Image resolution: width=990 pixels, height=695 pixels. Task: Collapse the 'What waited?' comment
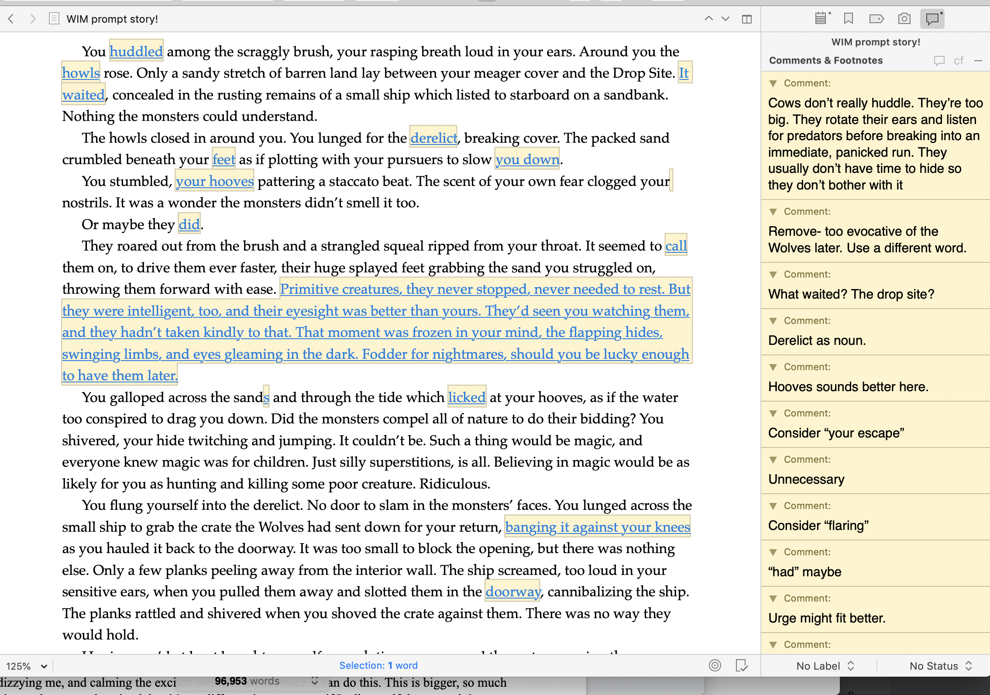773,275
